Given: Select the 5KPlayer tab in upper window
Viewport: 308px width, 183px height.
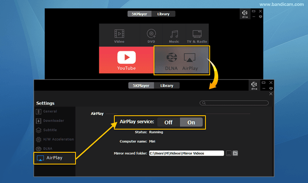Looking at the screenshot, I should [139, 14].
